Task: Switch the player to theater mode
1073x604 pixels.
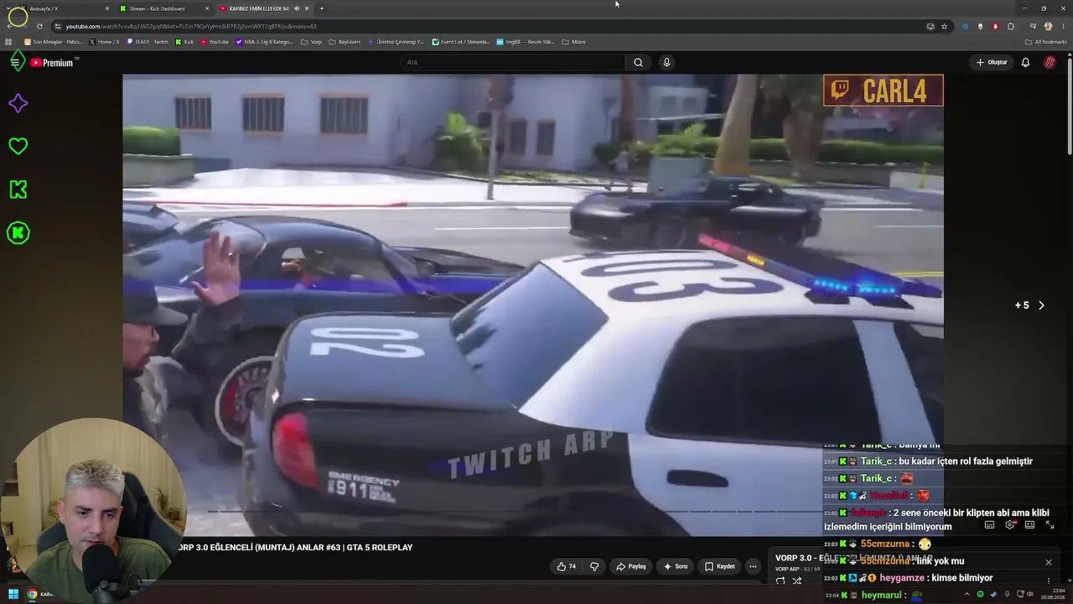Action: pyautogui.click(x=1029, y=525)
